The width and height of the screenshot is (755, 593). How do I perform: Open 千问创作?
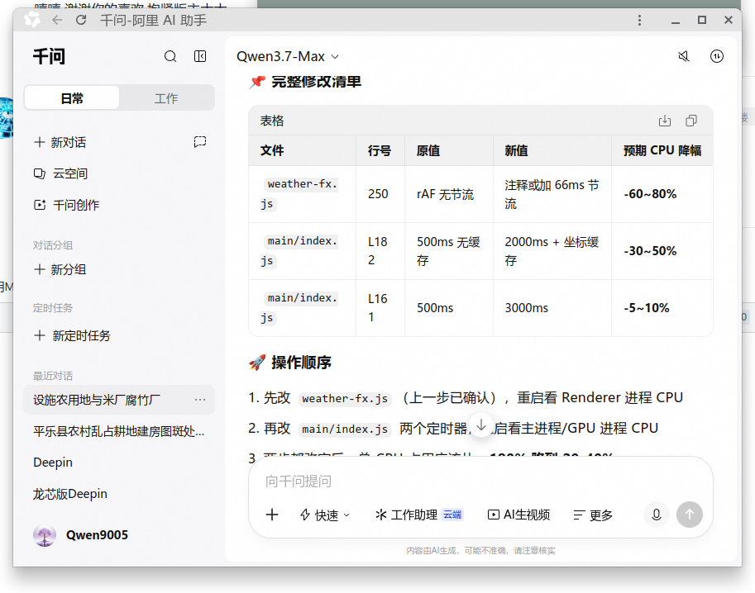pos(66,205)
